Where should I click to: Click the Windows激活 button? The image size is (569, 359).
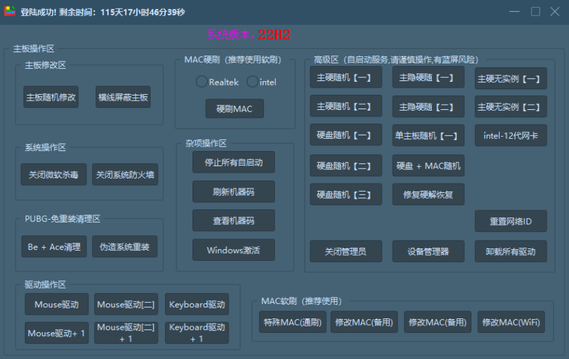(x=234, y=250)
